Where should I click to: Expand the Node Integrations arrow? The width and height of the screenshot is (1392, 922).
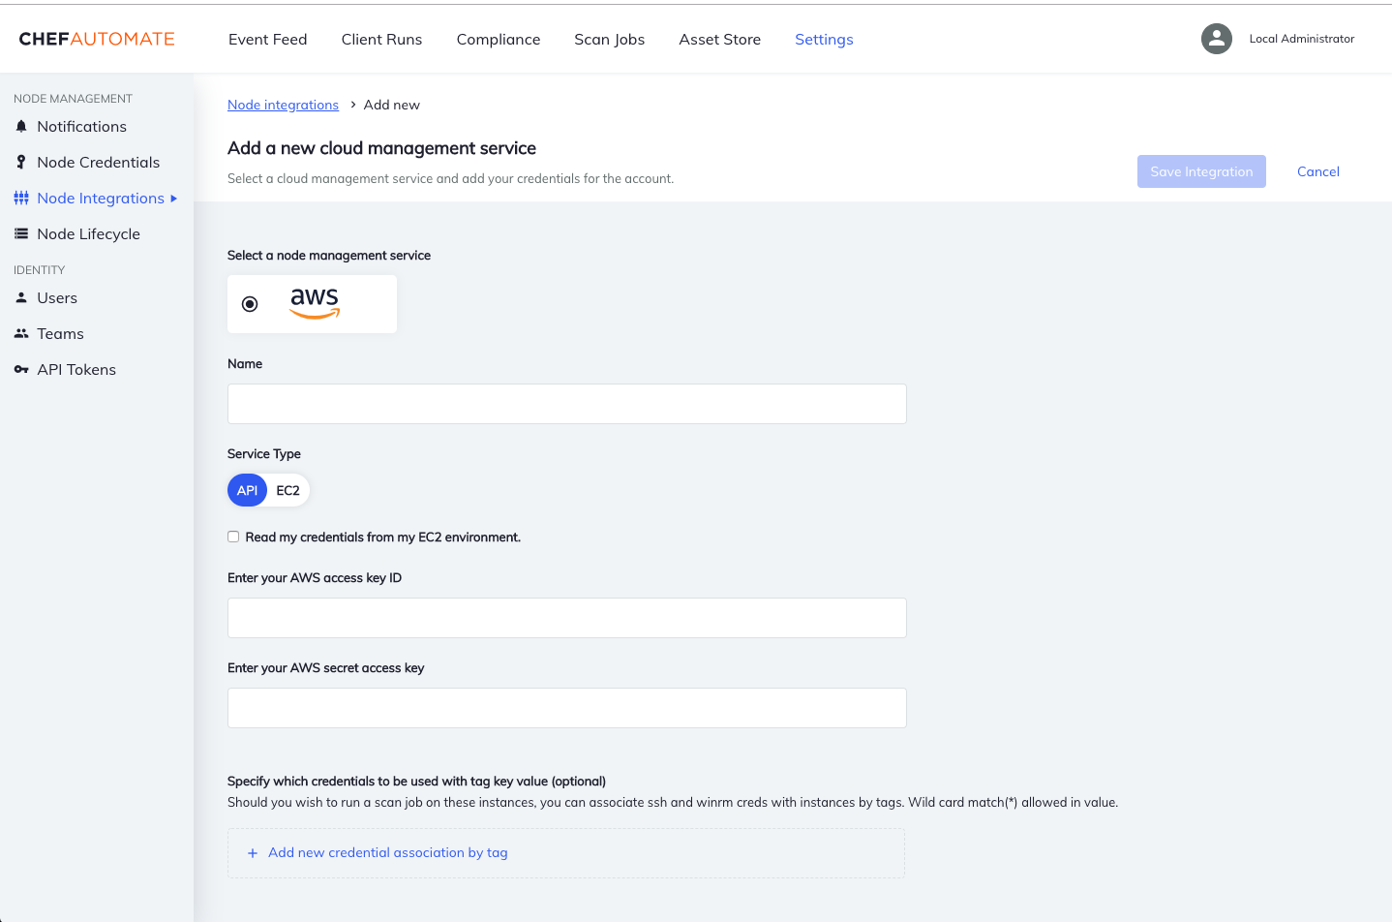(x=176, y=198)
